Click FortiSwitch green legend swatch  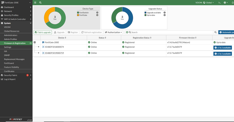click(x=78, y=13)
